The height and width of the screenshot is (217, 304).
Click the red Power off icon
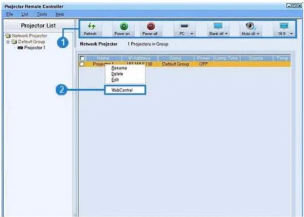pos(151,26)
